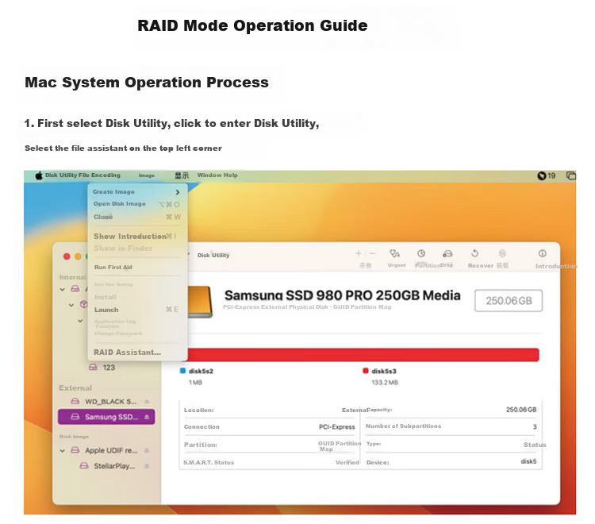Click the WD_BLACK drive icon
Screen dimensions: 595x524
(75, 401)
